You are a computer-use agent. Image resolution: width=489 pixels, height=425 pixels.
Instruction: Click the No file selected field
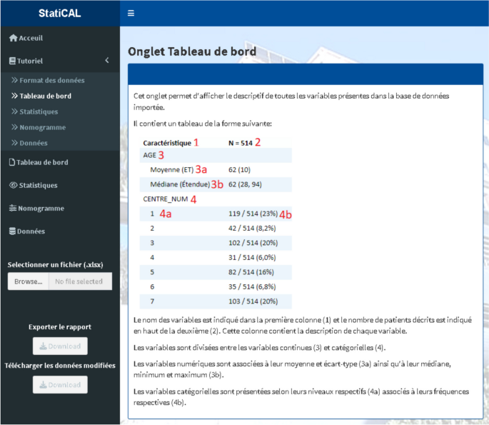coord(81,281)
